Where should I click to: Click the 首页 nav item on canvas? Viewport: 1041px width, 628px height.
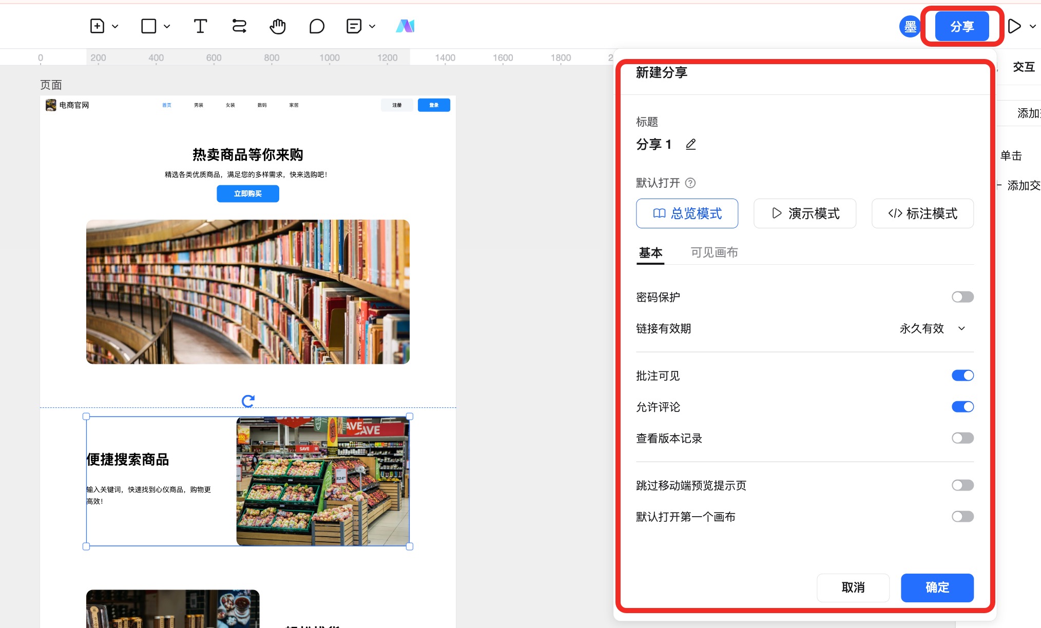[x=167, y=105]
